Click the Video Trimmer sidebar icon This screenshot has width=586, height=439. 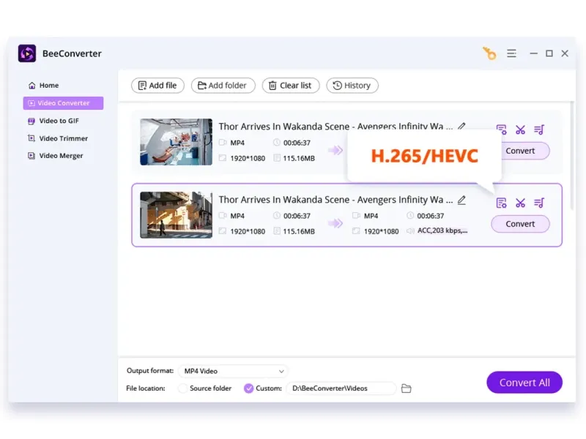31,138
